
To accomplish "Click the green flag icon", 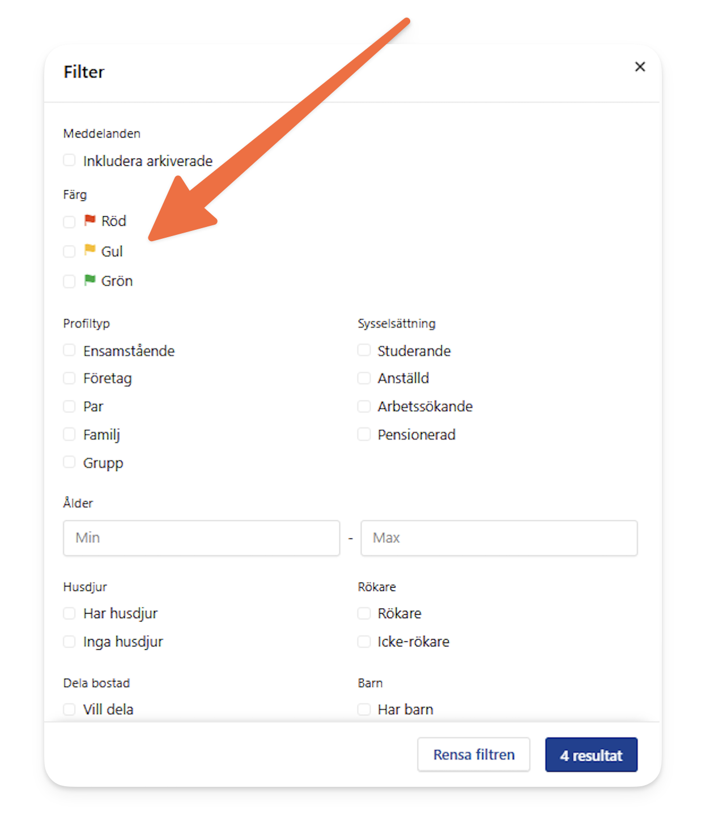I will [90, 280].
